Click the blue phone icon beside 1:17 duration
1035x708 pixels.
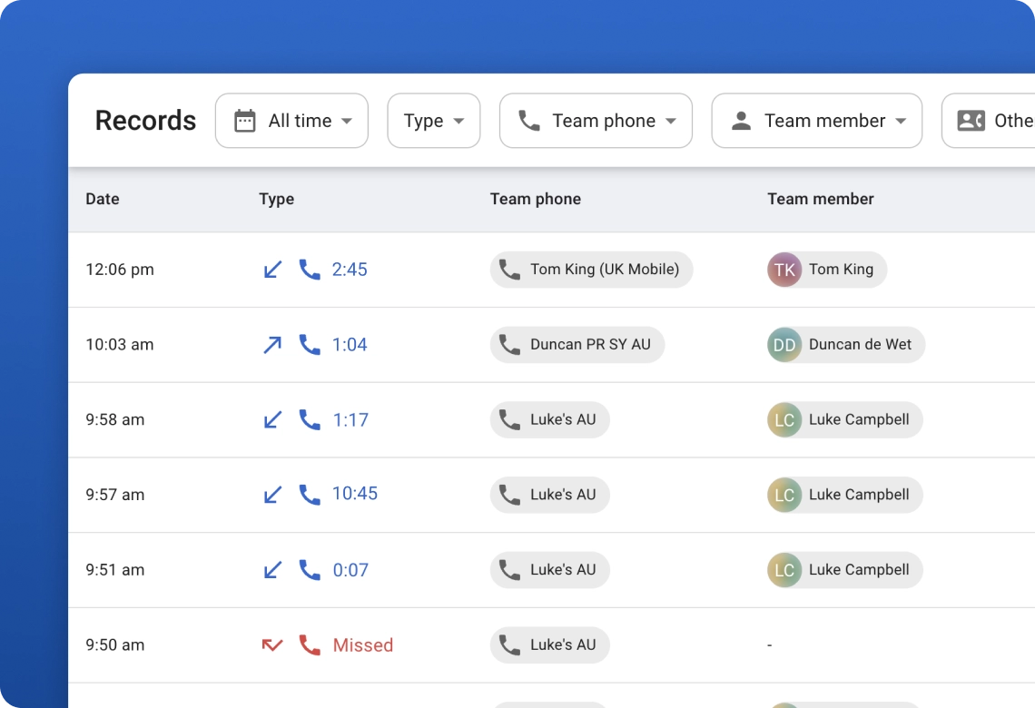310,419
